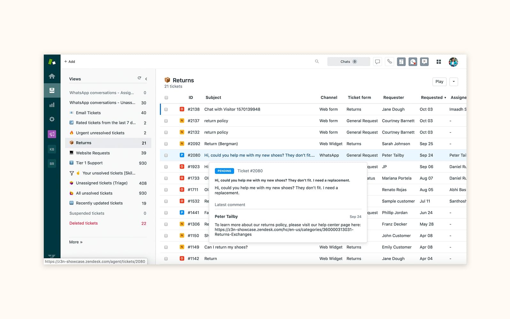The width and height of the screenshot is (510, 319).
Task: Open the Website Requests view
Action: tap(108, 153)
